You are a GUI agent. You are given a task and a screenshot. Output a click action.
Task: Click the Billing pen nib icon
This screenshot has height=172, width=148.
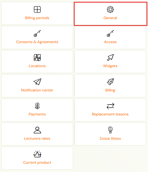[x=110, y=82]
